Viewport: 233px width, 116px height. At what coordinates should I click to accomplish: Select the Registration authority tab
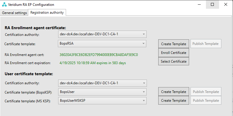point(47,13)
